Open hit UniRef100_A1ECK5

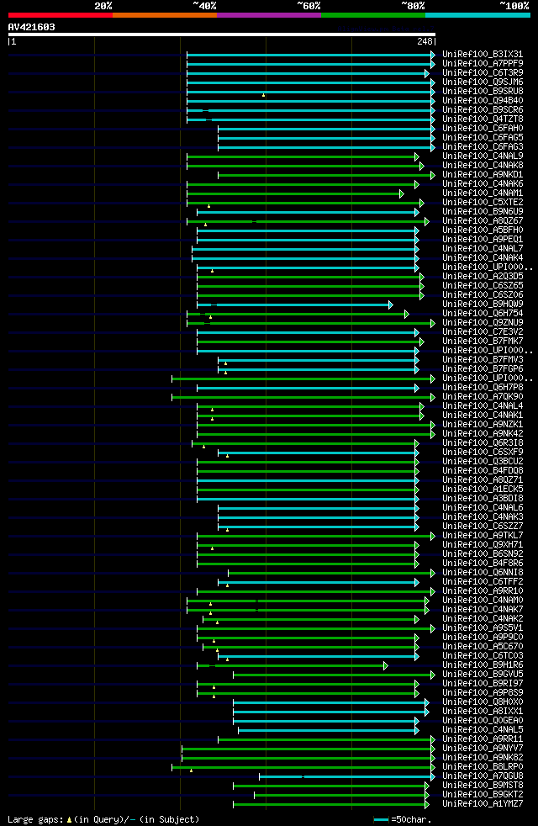pos(483,490)
